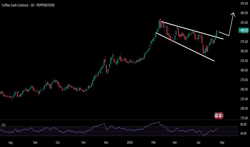Click the Nov label on time axis
This screenshot has height=147, width=250.
pyautogui.click(x=83, y=142)
